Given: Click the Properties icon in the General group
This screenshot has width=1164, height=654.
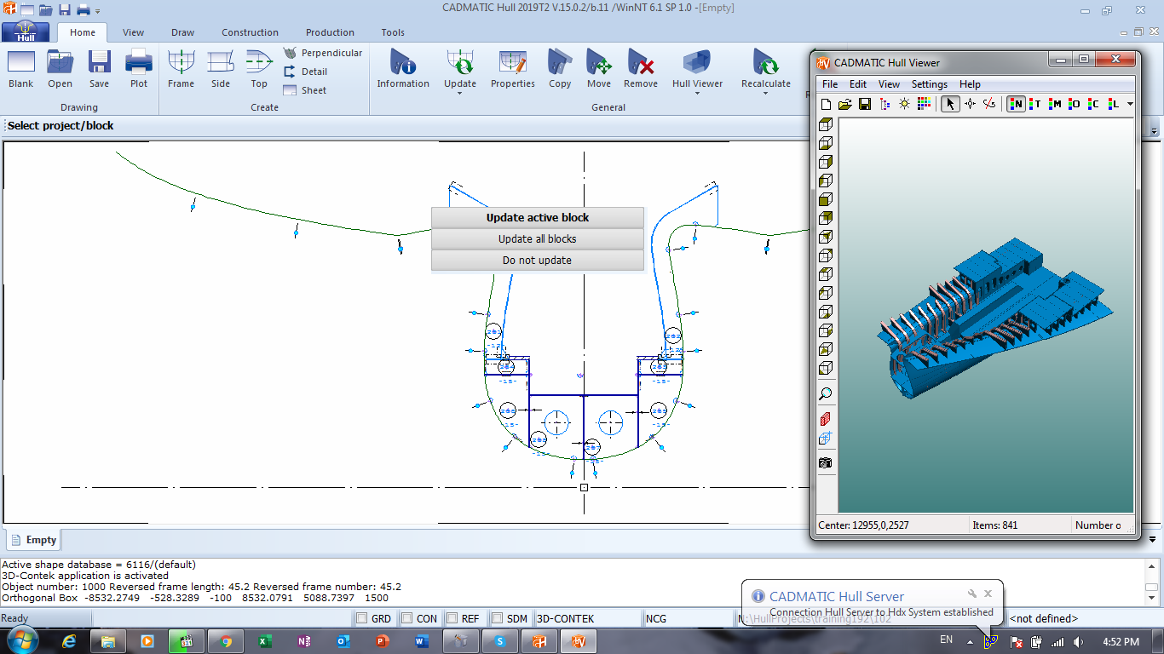Looking at the screenshot, I should coord(512,70).
